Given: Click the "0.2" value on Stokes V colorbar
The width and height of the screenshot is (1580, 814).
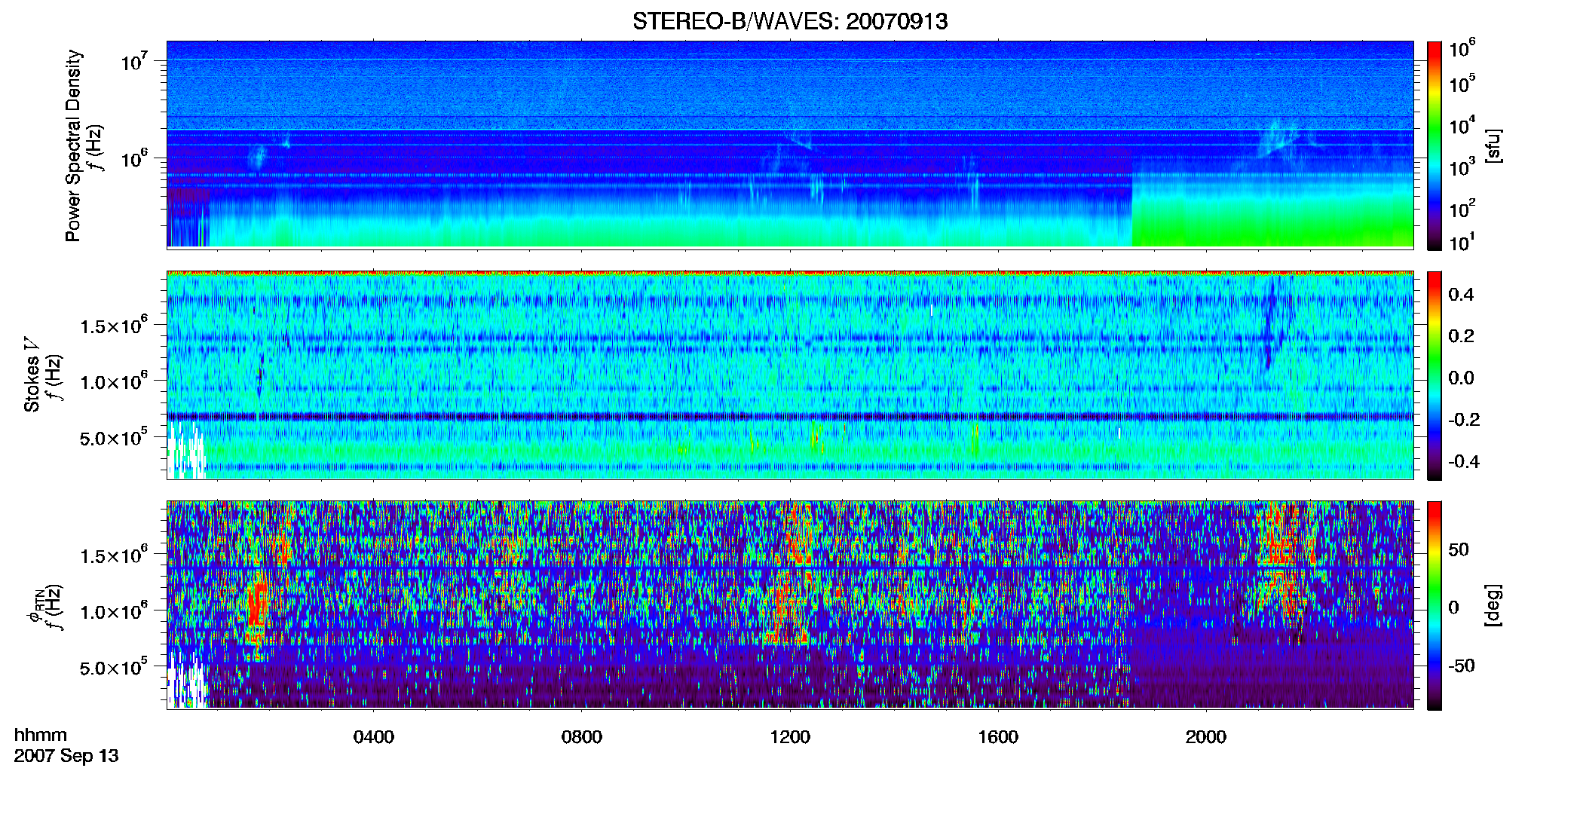Looking at the screenshot, I should coord(1461,336).
